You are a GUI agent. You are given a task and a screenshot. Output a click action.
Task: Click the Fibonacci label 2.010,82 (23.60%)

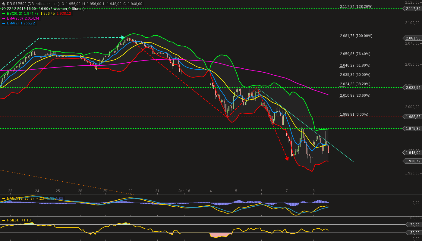(x=355, y=95)
